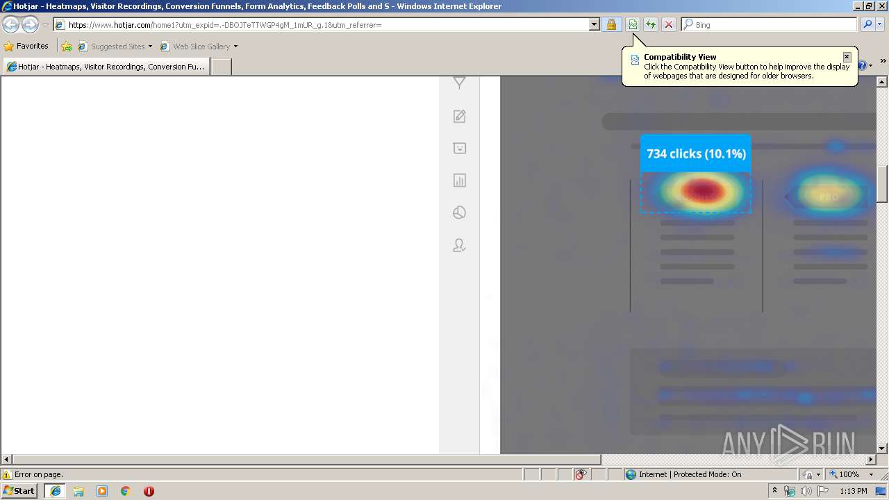Open Windows Explorer folder from taskbar
The image size is (889, 500).
[78, 491]
